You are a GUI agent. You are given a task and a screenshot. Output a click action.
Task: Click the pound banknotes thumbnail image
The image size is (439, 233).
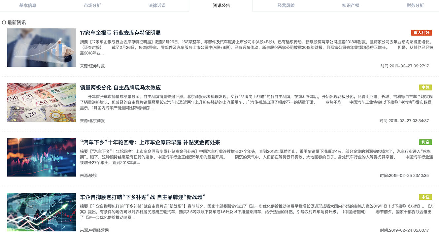[42, 102]
